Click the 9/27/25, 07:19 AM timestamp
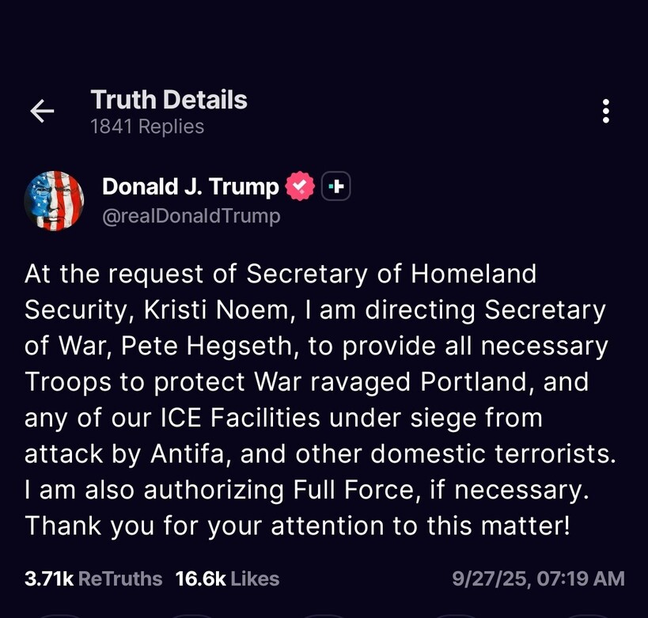This screenshot has width=648, height=618. point(538,578)
